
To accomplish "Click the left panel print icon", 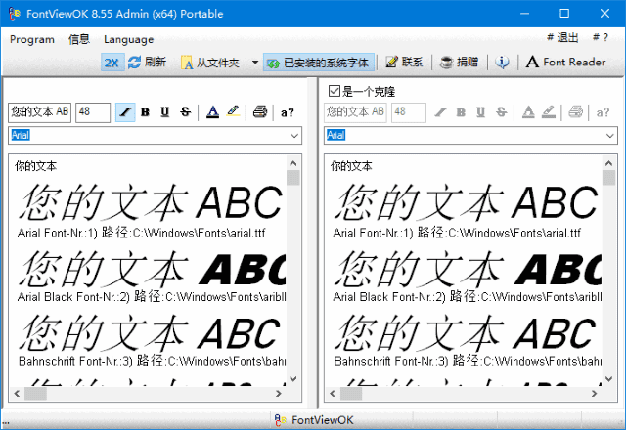I will tap(260, 112).
